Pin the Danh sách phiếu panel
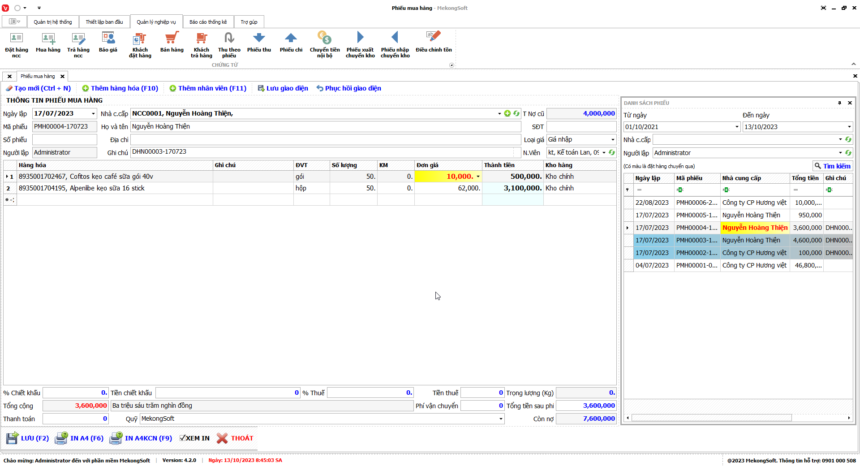Image resolution: width=860 pixels, height=466 pixels. coord(839,103)
